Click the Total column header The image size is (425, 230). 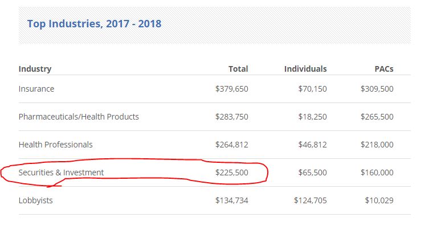point(238,69)
